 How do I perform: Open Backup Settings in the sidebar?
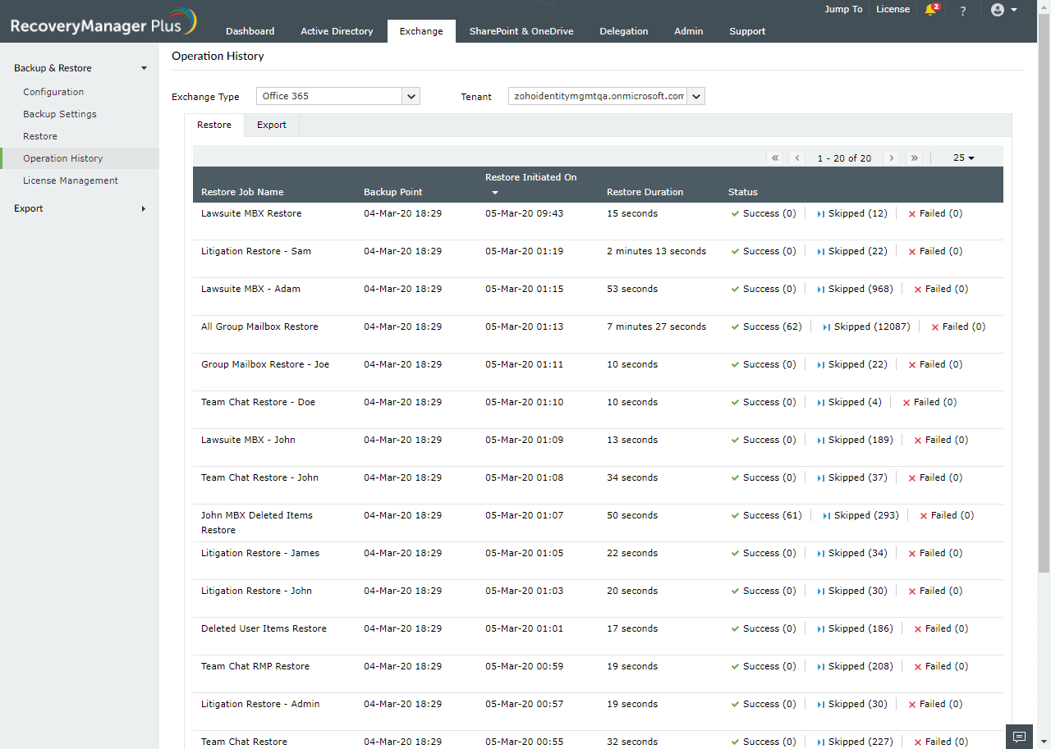point(60,114)
